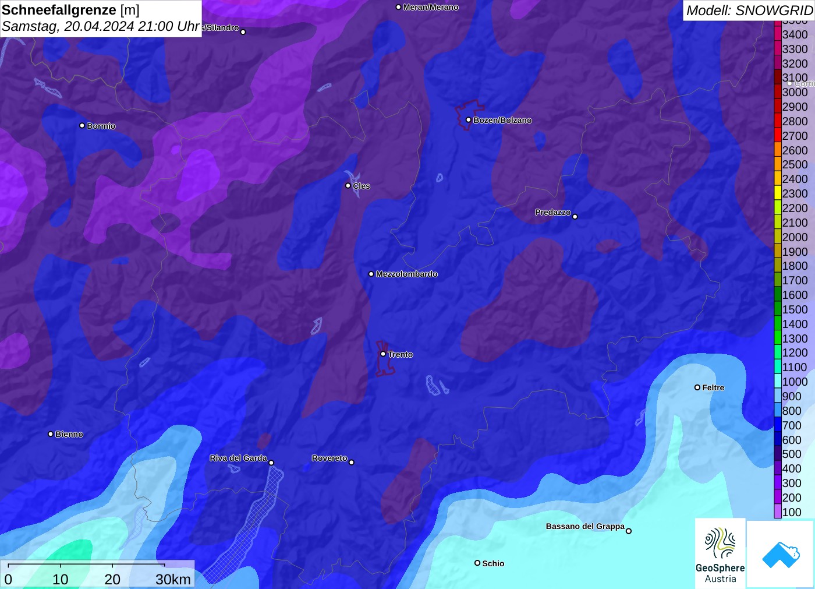Click the Meran/Merano location dot

(398, 7)
